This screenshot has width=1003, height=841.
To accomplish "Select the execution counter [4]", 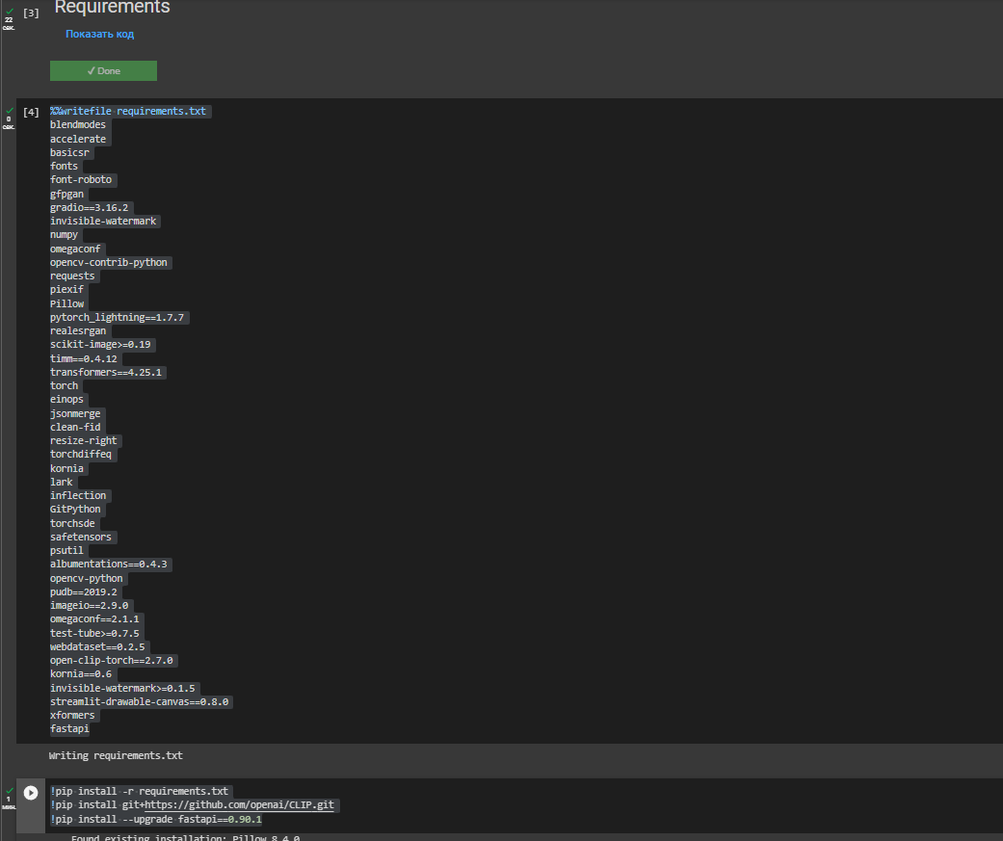I will (x=30, y=111).
